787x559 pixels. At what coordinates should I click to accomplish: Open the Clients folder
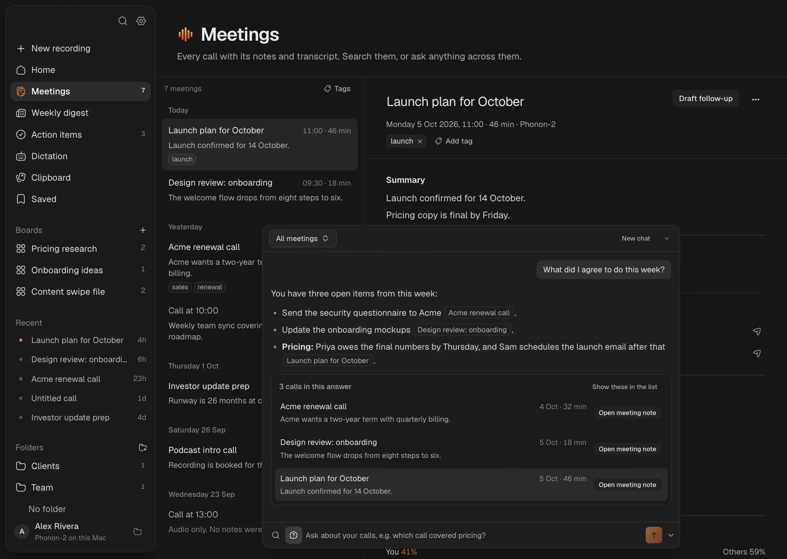pos(80,466)
